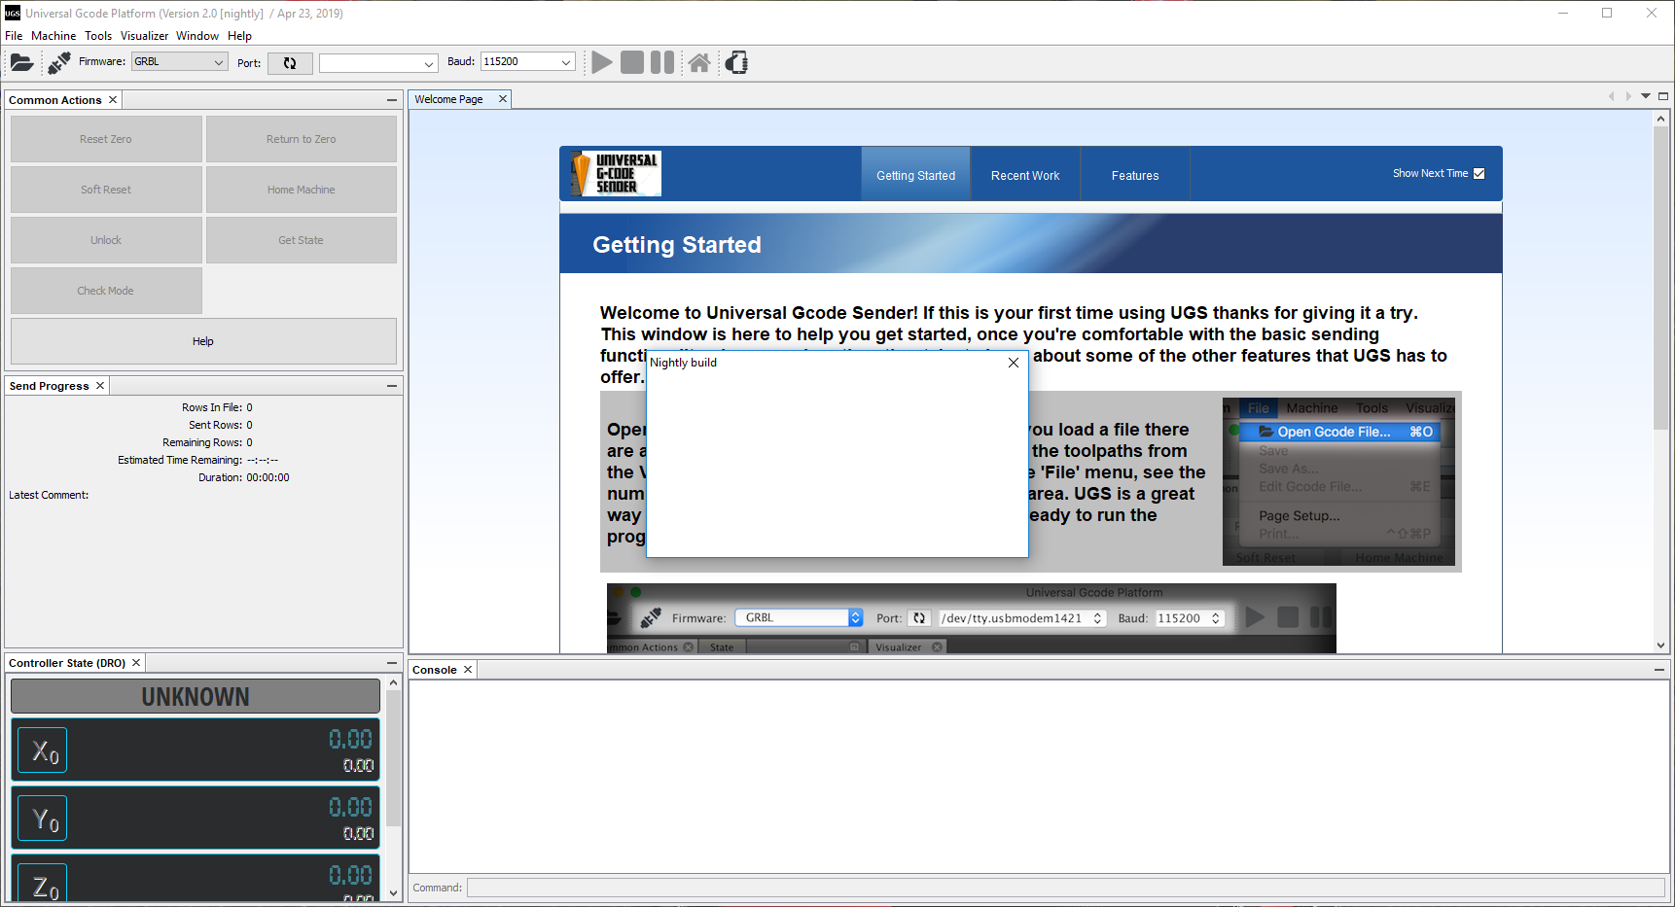Stop sending with the square button

click(x=632, y=62)
